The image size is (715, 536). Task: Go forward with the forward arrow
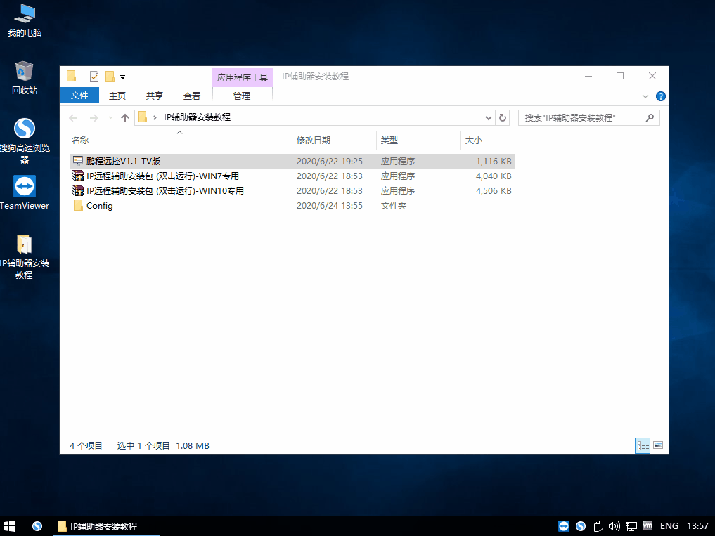94,118
